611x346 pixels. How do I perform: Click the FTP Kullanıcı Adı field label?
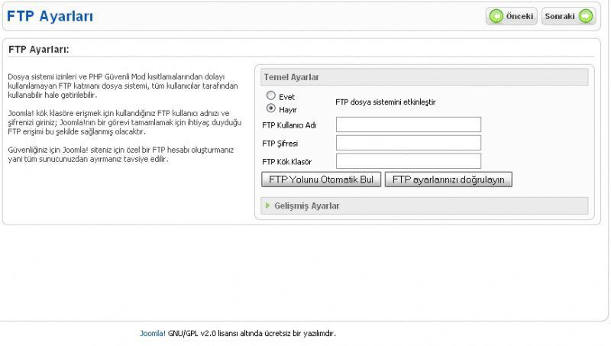coord(289,125)
